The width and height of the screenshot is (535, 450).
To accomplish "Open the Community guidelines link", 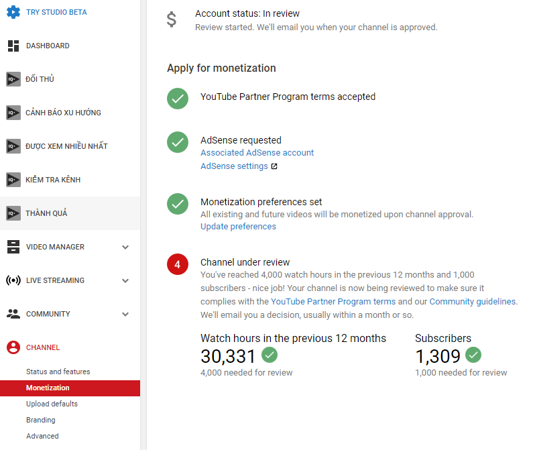I will pos(472,302).
